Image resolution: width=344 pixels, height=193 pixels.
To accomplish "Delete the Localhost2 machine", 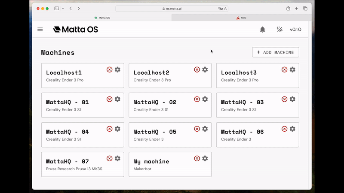I will click(197, 69).
